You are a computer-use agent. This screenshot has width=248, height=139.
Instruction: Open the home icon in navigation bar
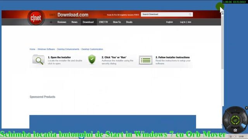point(51,22)
